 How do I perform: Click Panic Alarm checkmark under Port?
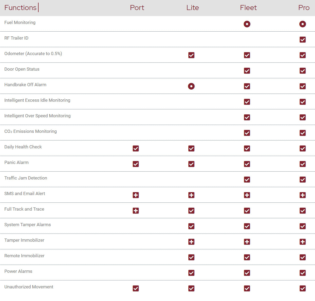click(x=136, y=164)
